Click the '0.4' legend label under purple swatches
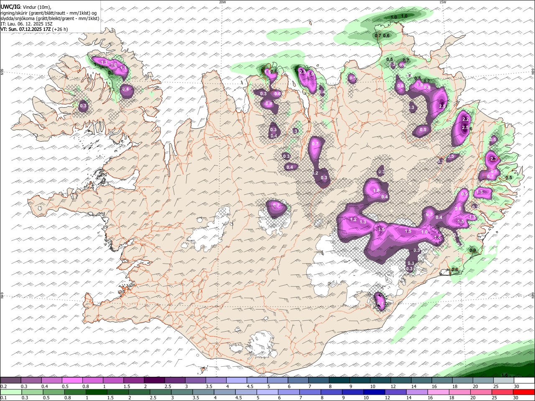 [x=44, y=386]
